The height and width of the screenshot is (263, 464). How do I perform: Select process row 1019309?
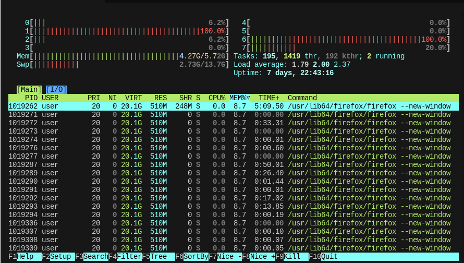[x=234, y=248]
